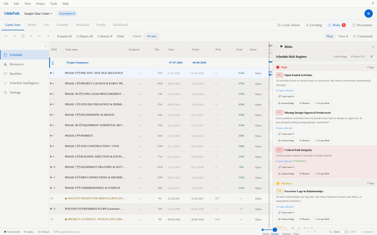Click the redo arrow in the toolbar
The image size is (377, 235).
click(x=14, y=36)
